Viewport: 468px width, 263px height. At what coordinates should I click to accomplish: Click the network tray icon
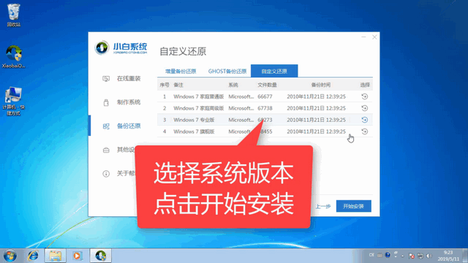click(420, 256)
